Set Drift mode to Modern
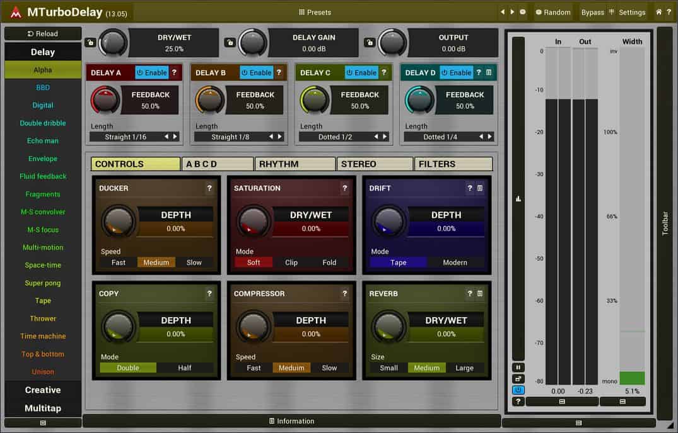This screenshot has height=433, width=678. coord(455,262)
